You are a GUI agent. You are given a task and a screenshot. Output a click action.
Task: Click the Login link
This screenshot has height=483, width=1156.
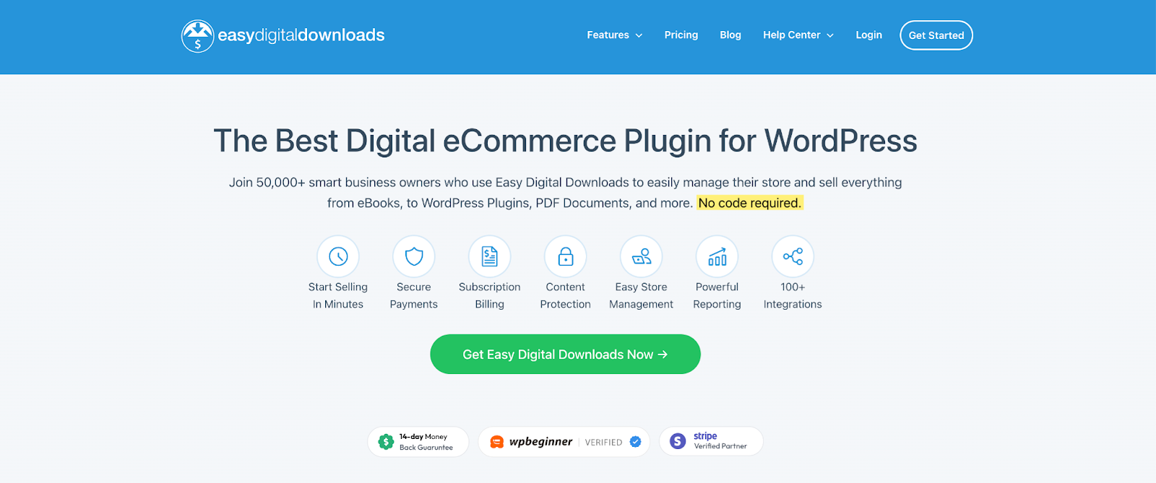[868, 35]
